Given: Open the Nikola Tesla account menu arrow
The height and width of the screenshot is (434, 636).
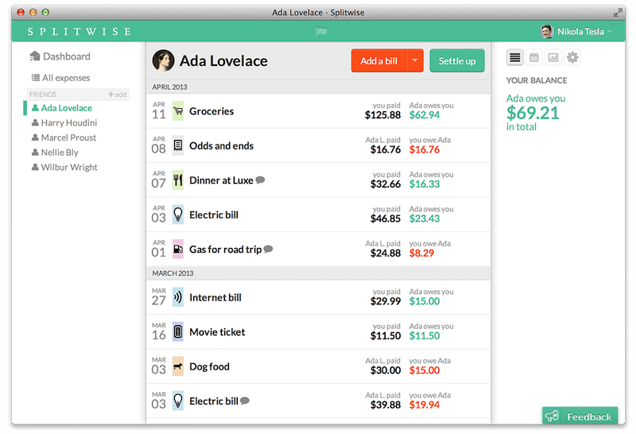Looking at the screenshot, I should click(x=610, y=32).
